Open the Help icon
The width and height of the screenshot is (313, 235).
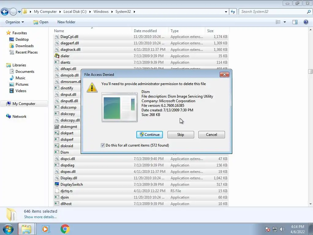[x=306, y=22]
